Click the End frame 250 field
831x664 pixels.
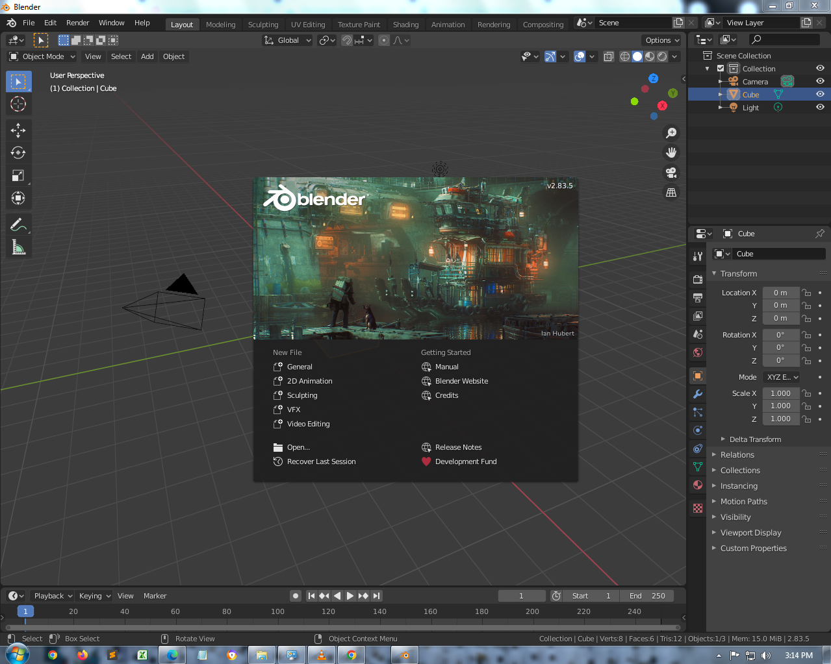(647, 596)
